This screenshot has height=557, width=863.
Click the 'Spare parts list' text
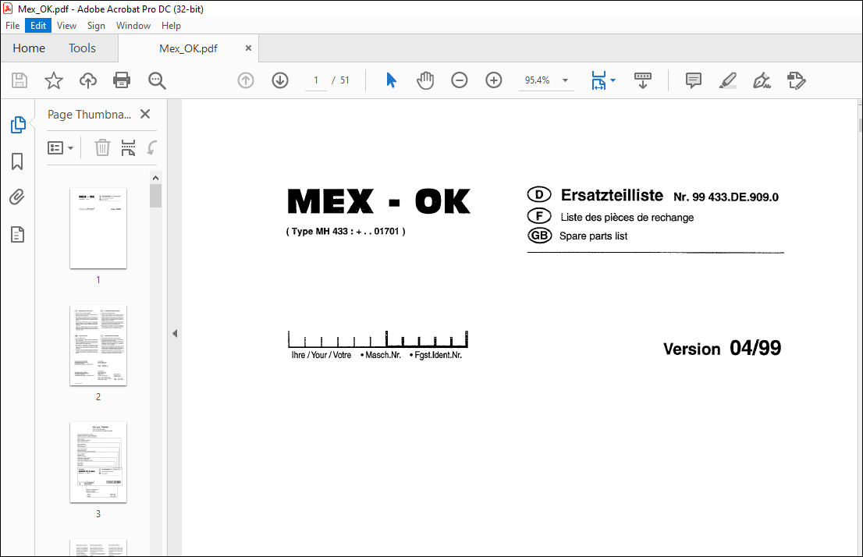coord(593,236)
